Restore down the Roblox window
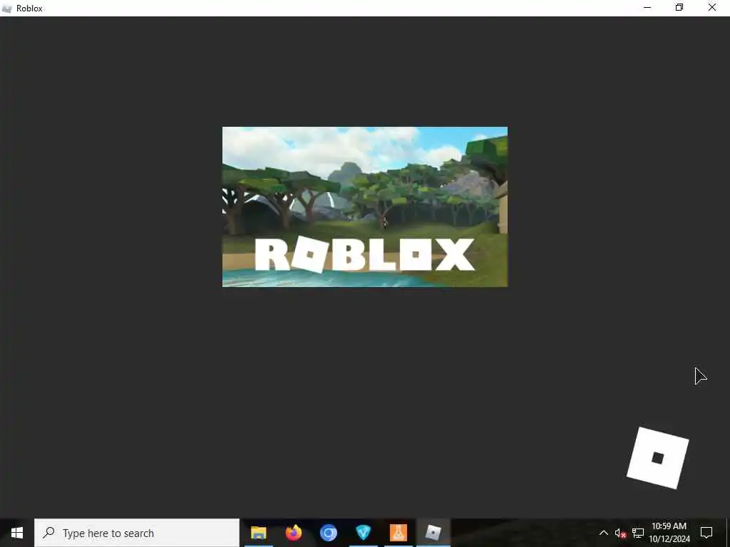 pyautogui.click(x=679, y=8)
